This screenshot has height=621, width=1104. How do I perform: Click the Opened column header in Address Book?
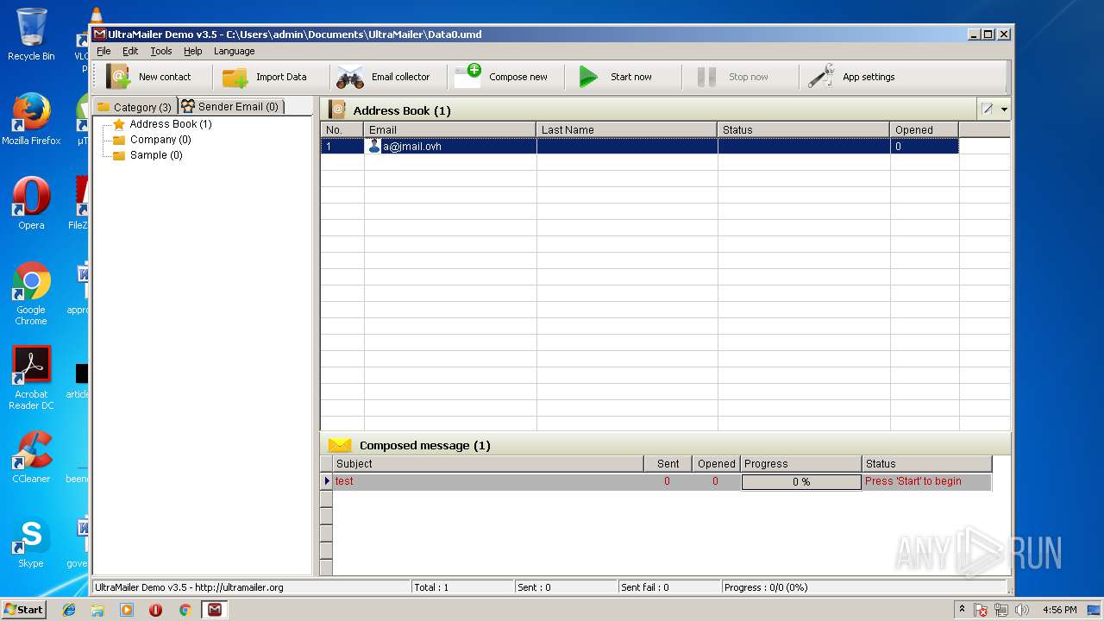tap(925, 129)
